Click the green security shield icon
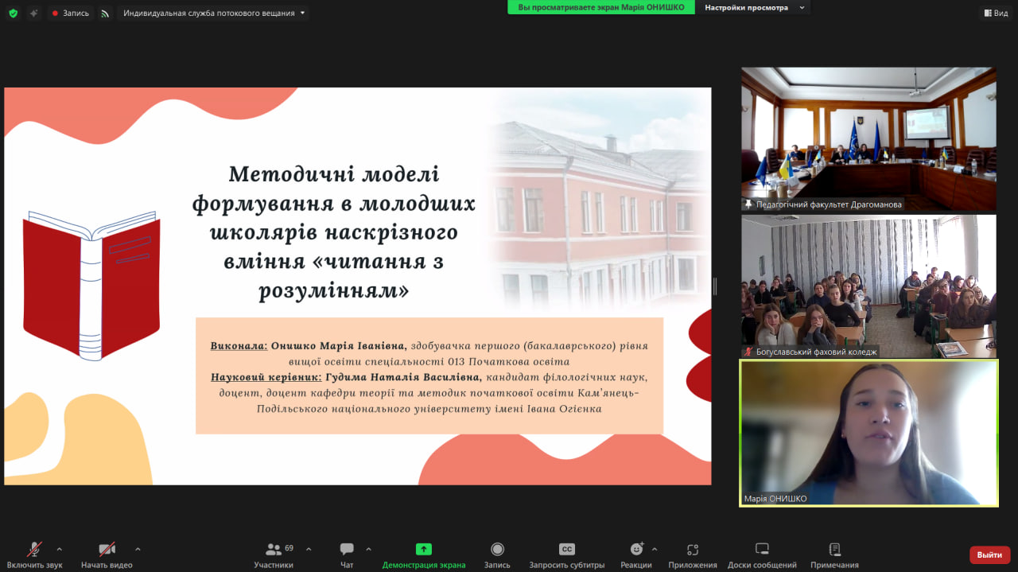This screenshot has height=572, width=1018. (12, 13)
